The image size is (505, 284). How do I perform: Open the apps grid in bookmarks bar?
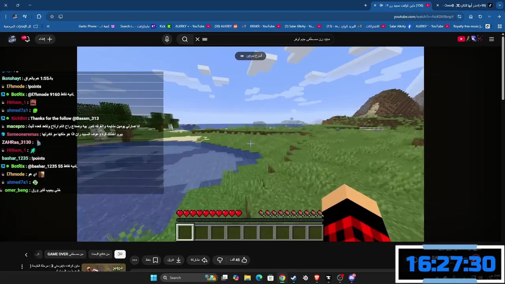pos(499,26)
